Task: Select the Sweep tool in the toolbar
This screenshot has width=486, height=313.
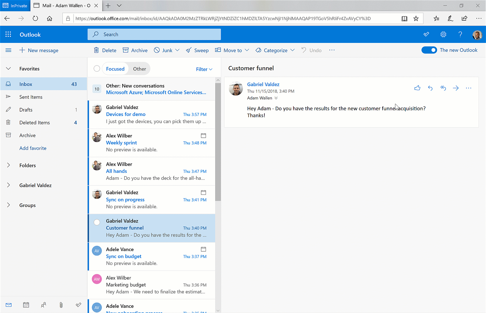Action: coord(197,50)
